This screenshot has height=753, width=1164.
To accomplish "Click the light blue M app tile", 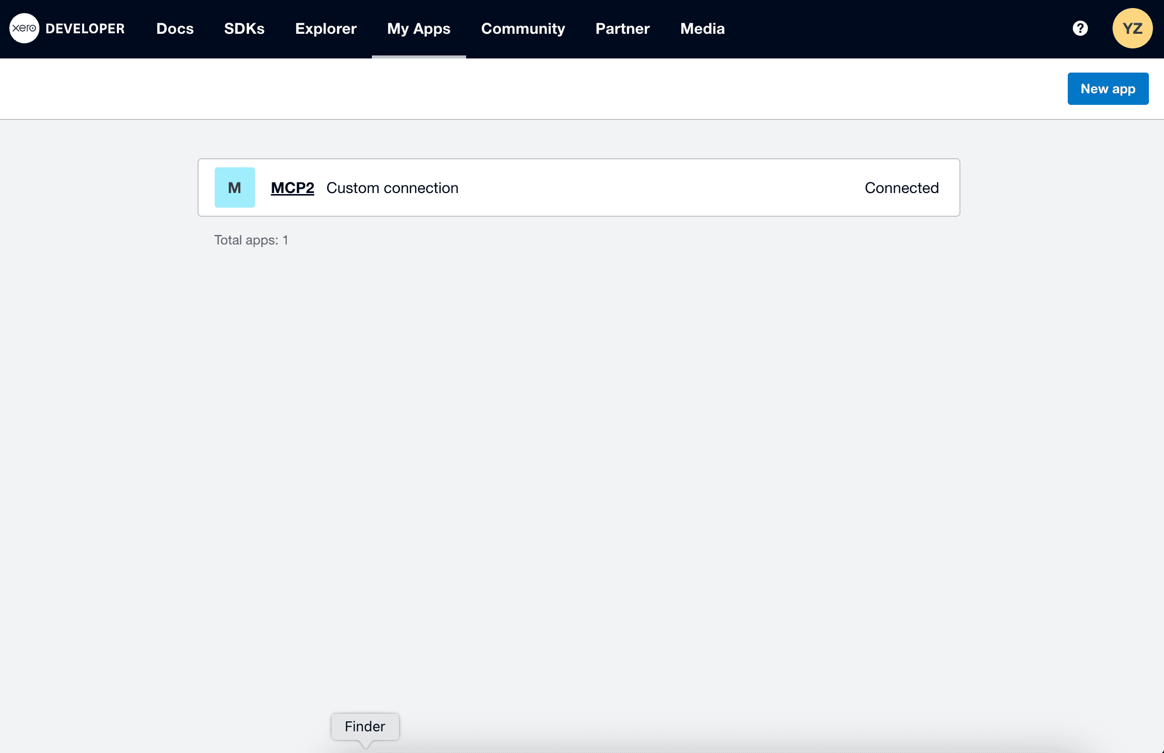I will click(234, 187).
